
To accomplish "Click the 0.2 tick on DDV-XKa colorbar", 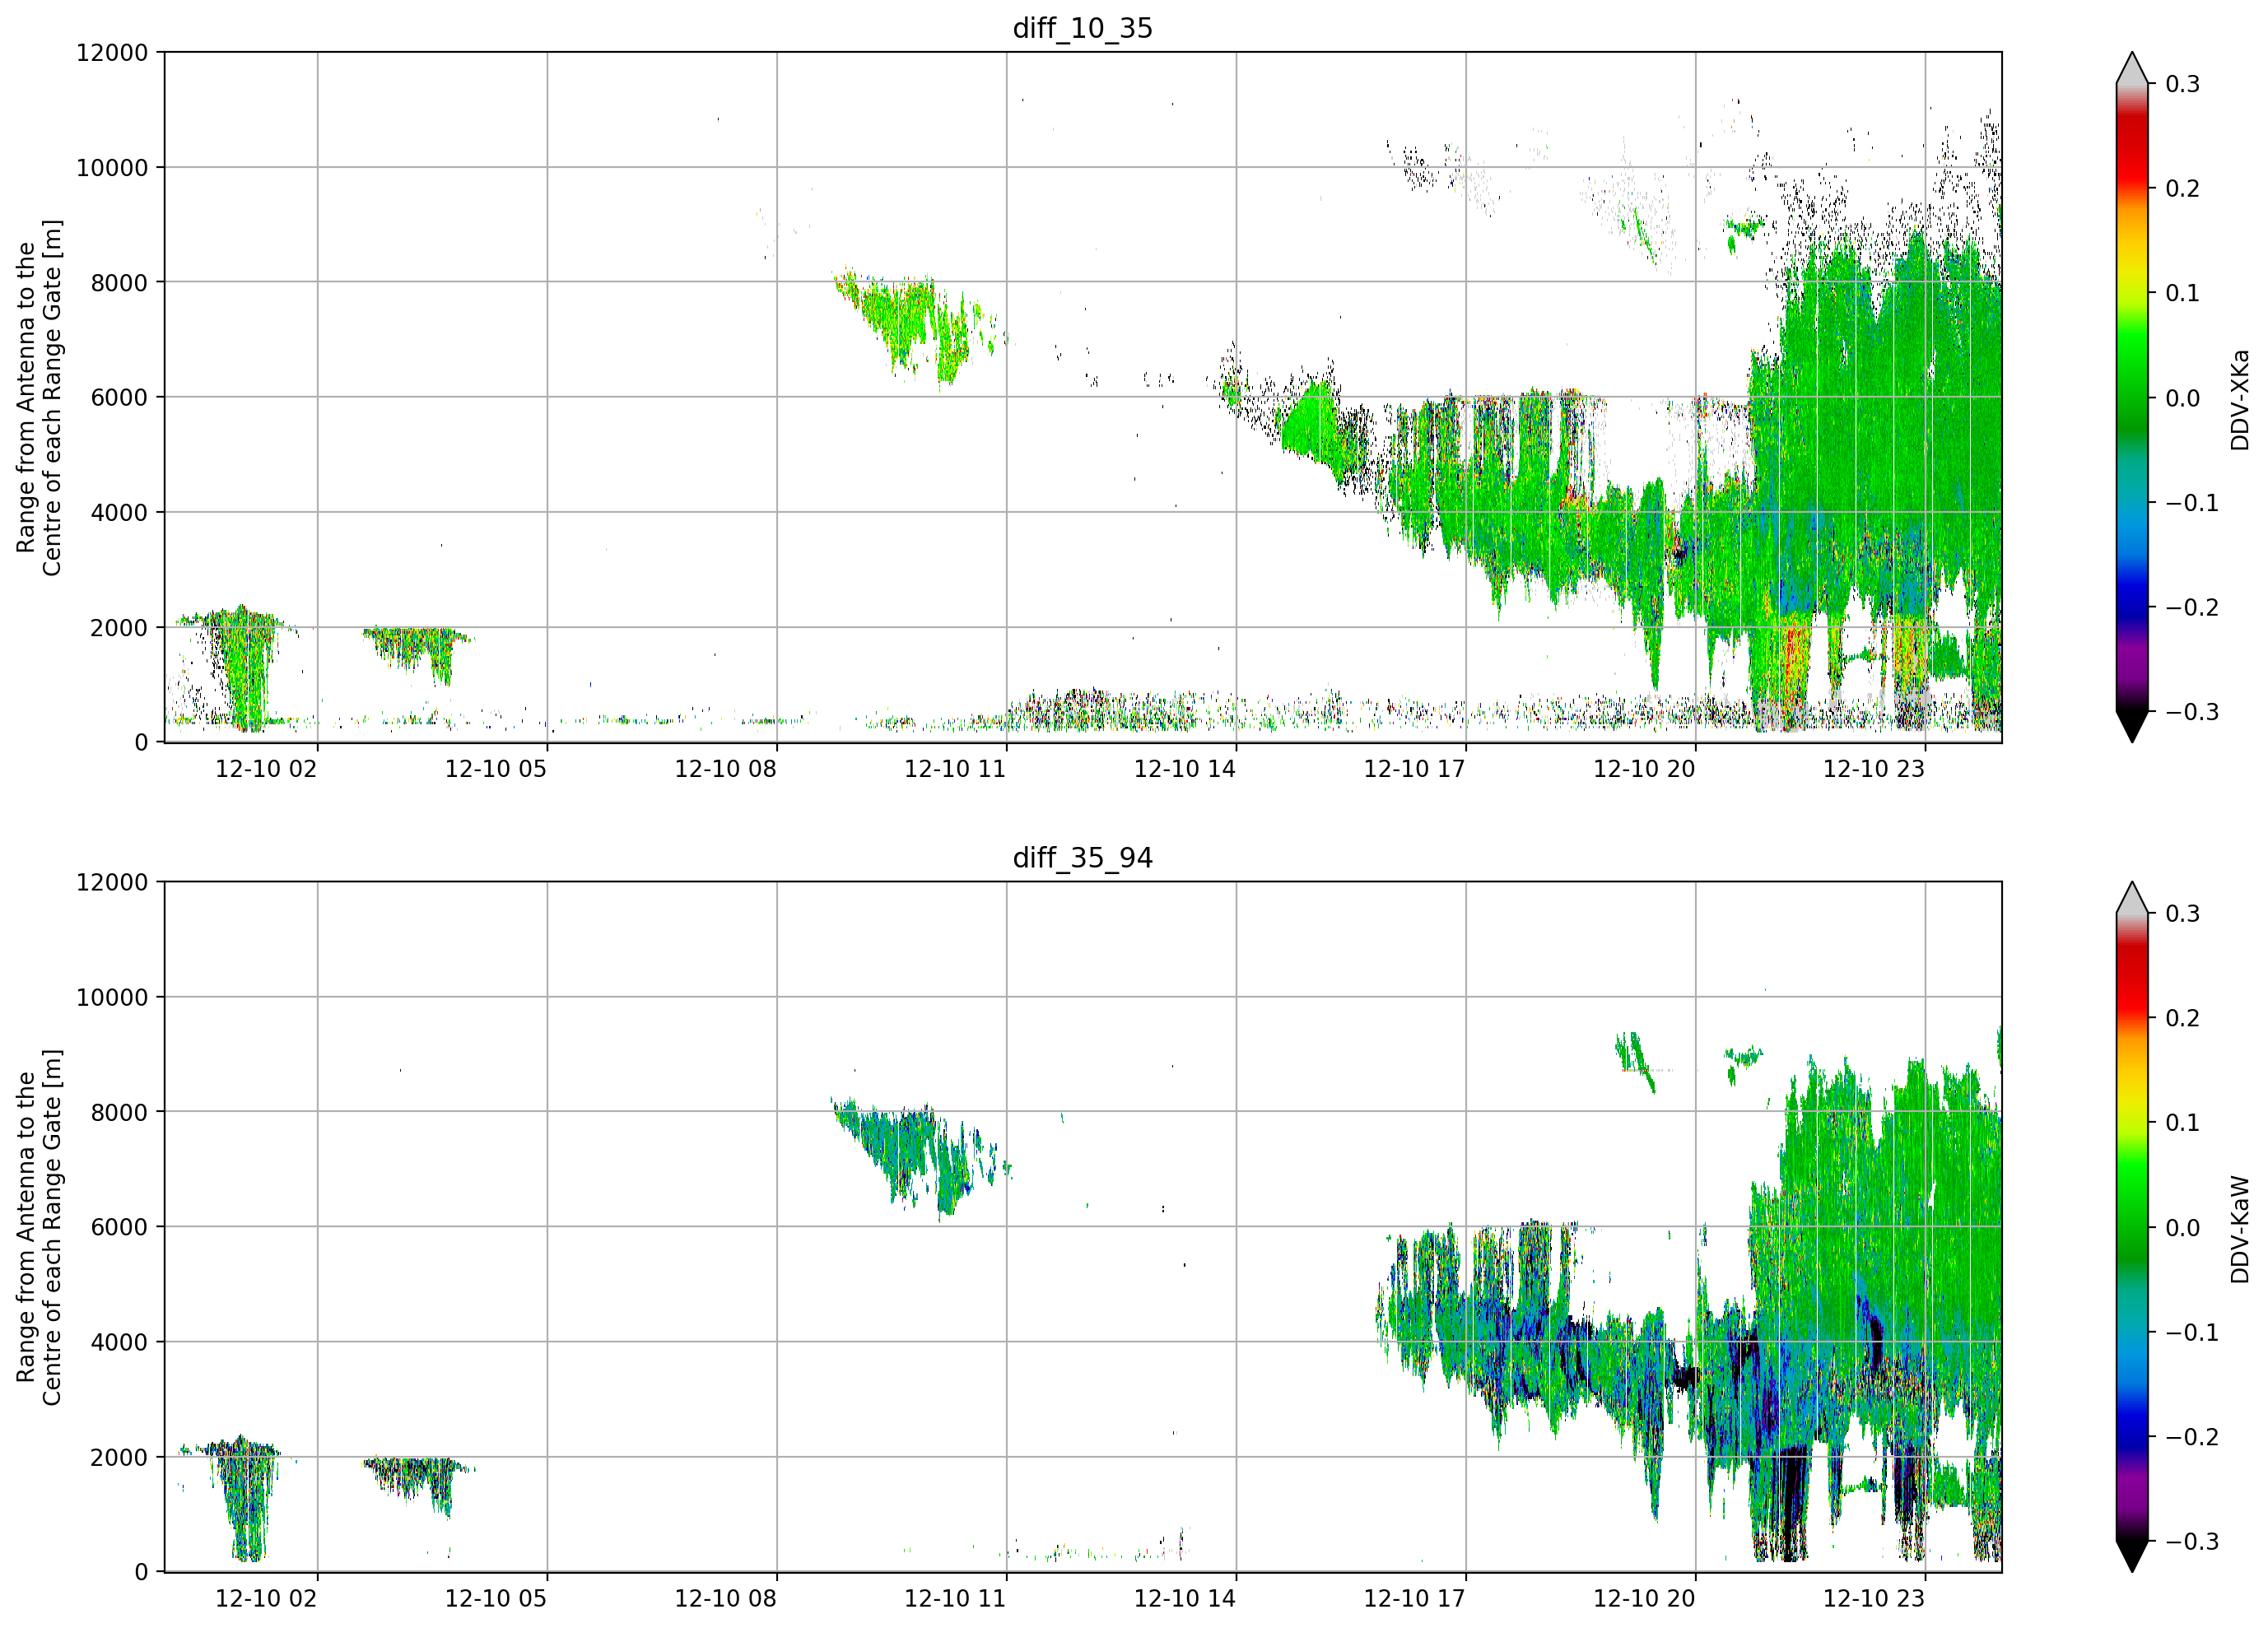I will tap(2183, 189).
